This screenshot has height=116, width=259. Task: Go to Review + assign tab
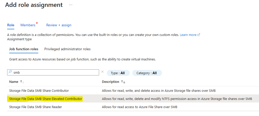point(59,25)
